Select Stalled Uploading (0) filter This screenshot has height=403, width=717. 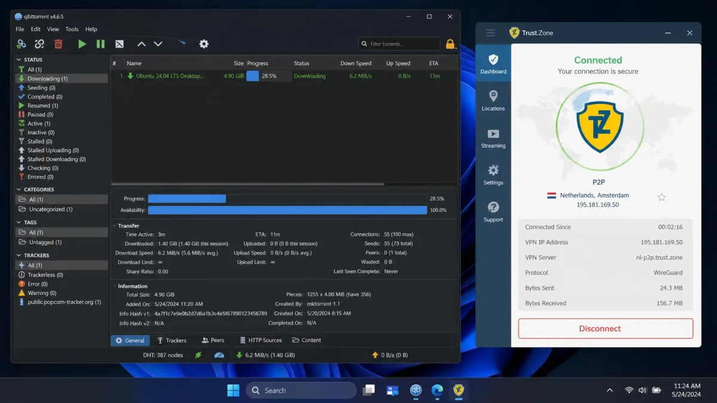(x=62, y=150)
